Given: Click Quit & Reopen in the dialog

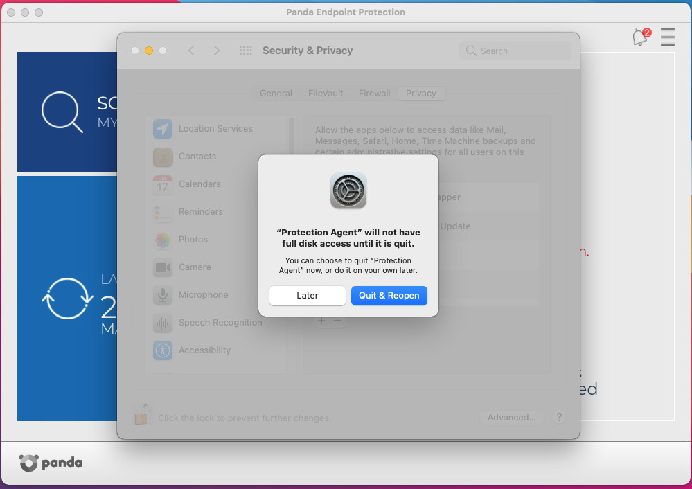Looking at the screenshot, I should pyautogui.click(x=389, y=295).
